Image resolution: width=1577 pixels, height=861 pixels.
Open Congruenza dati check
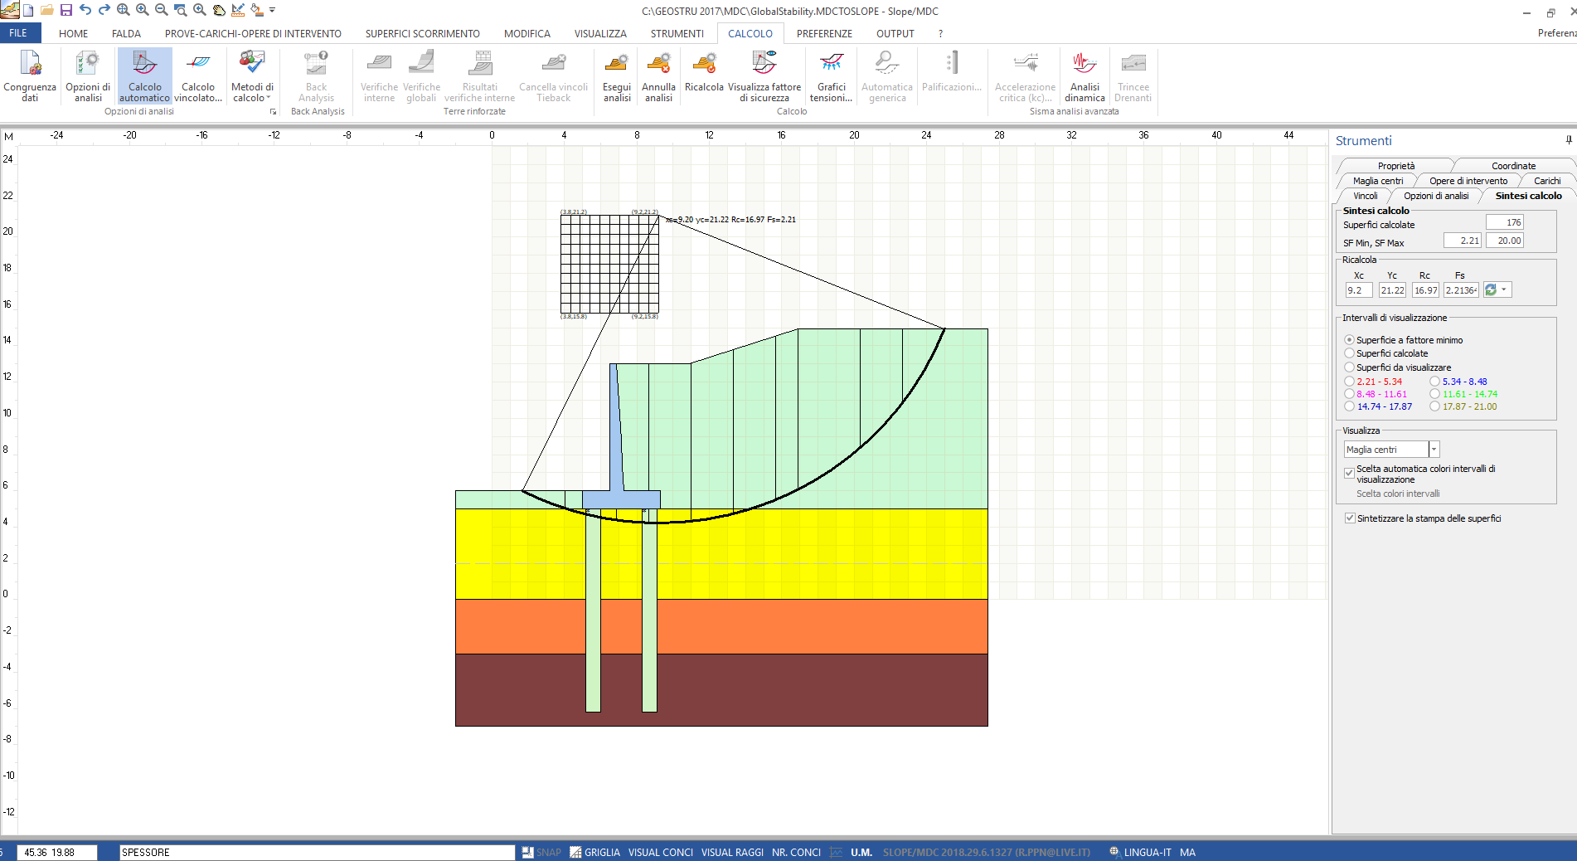coord(30,76)
